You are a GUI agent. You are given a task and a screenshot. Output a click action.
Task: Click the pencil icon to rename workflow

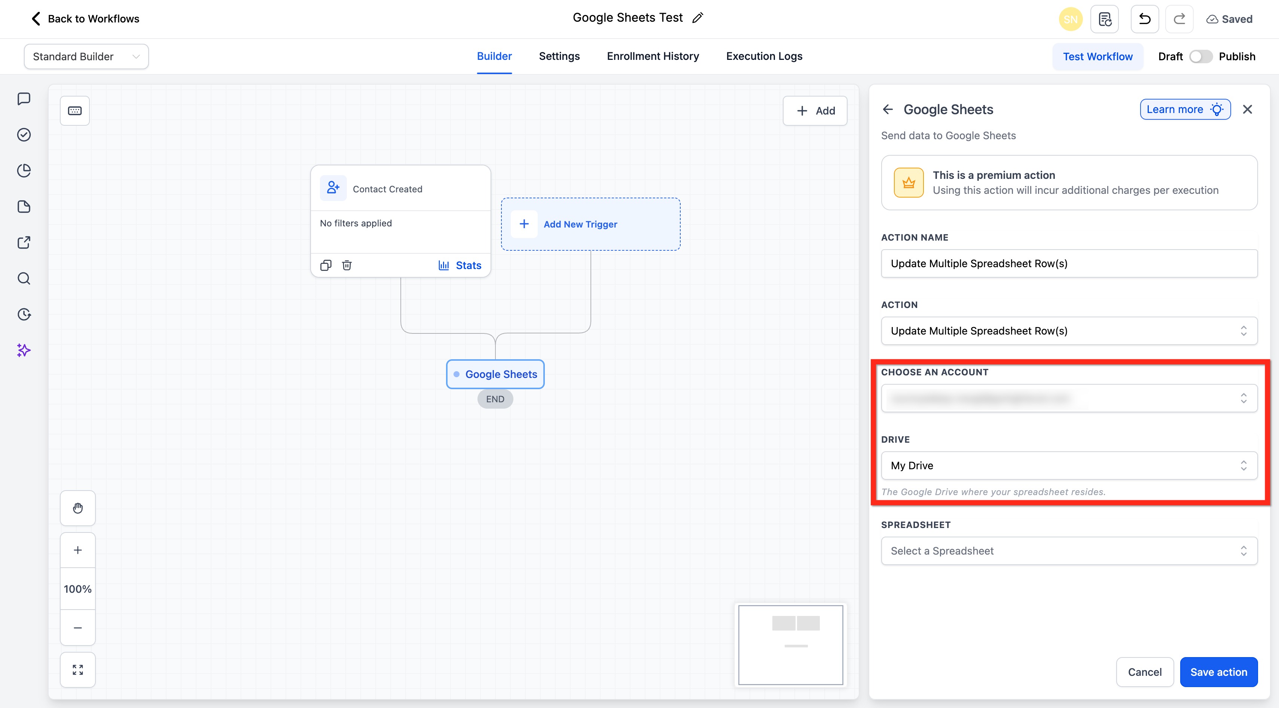coord(698,18)
